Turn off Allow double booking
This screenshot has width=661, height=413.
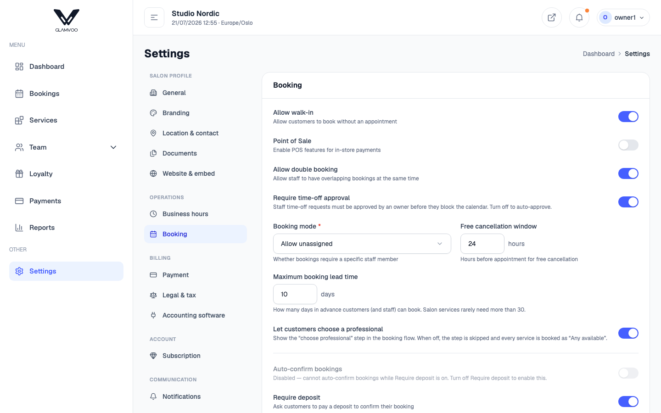click(628, 173)
